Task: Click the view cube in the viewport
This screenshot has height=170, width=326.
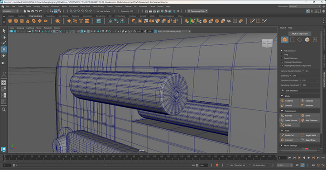Action: tap(267, 43)
